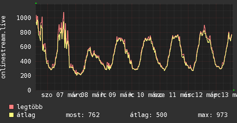This screenshot has height=123, width=237.
Task: Click the átlag: 500 statistic
Action: 148,115
